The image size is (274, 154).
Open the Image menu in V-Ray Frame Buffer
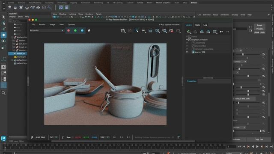(52, 25)
